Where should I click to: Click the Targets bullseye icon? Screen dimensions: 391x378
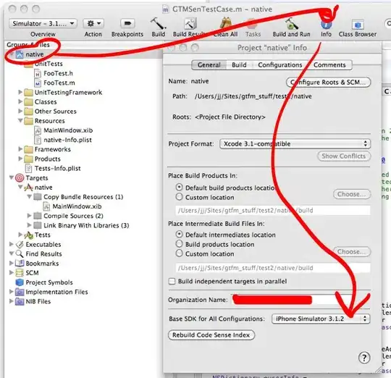pos(20,178)
